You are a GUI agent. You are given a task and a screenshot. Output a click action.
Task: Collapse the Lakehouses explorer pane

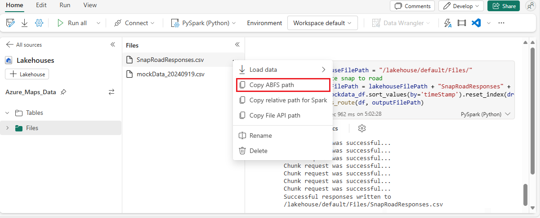[113, 45]
